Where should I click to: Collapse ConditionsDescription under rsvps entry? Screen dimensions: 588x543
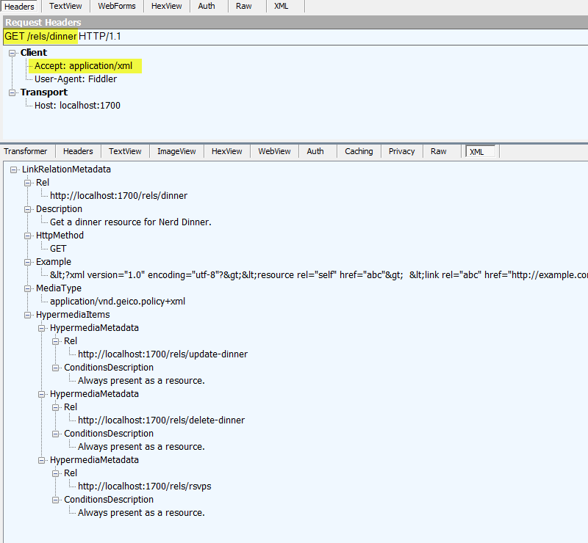[56, 500]
